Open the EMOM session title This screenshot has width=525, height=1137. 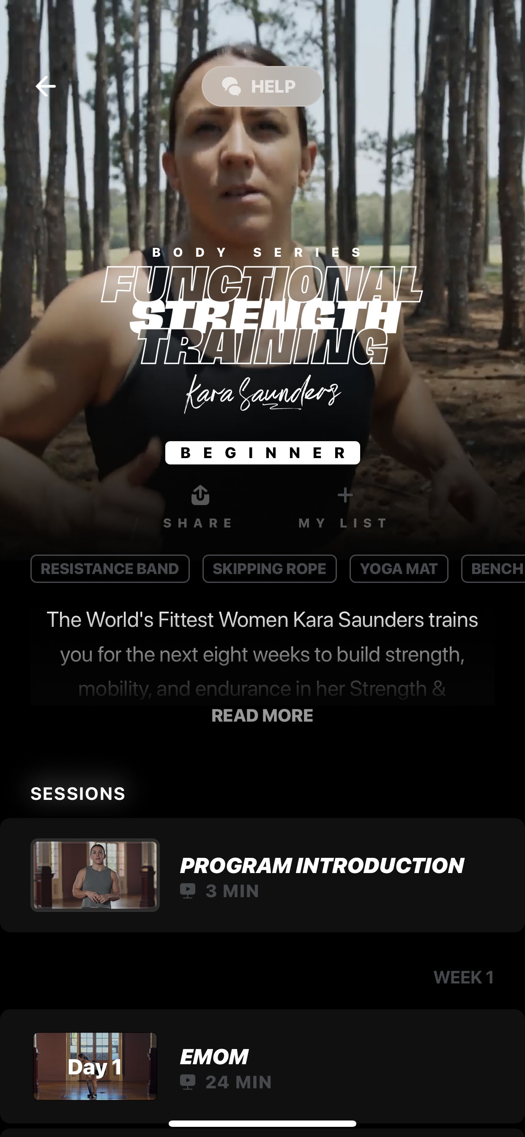(214, 1057)
